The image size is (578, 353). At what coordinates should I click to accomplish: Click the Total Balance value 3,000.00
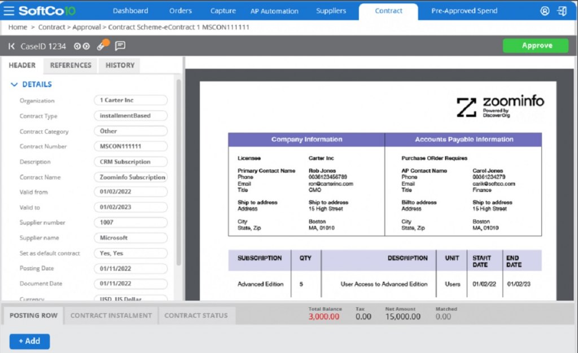(324, 316)
